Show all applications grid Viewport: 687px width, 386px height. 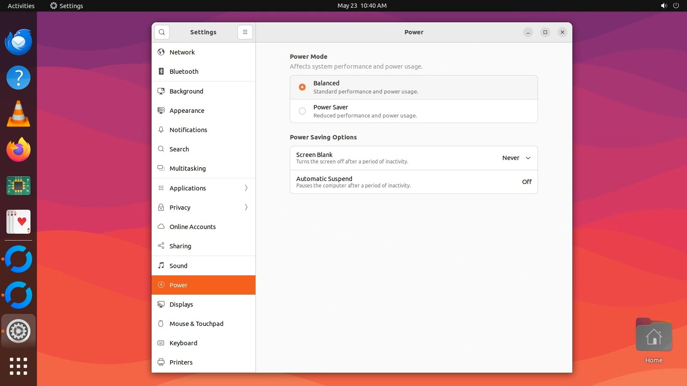pyautogui.click(x=18, y=366)
